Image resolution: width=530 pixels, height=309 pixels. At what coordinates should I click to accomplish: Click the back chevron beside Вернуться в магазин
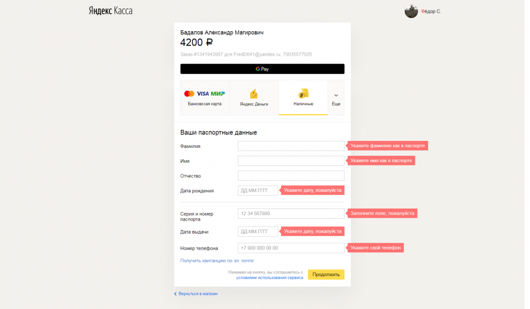click(175, 293)
